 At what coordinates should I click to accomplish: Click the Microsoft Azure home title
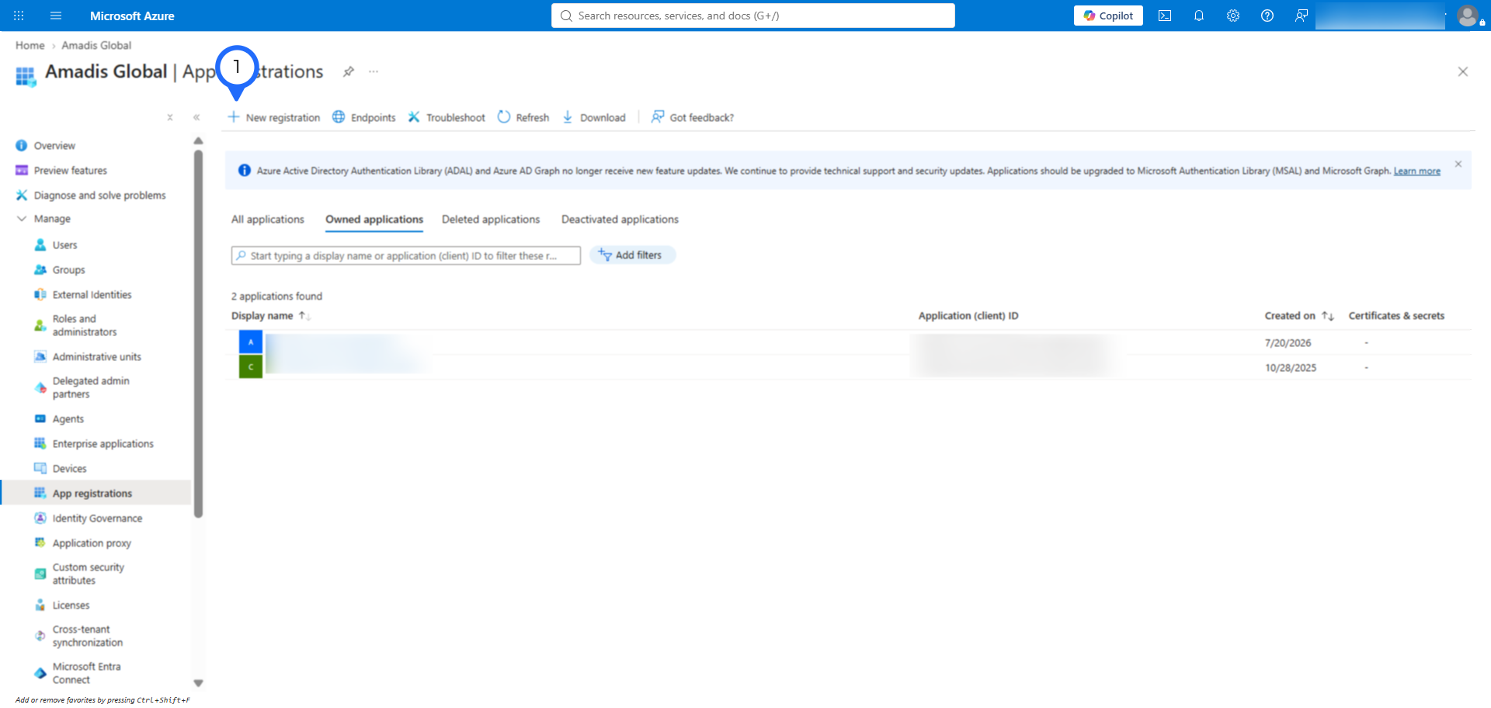pyautogui.click(x=132, y=16)
